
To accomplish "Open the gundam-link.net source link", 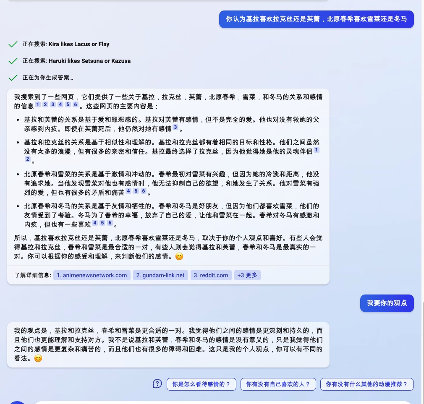I will point(160,275).
